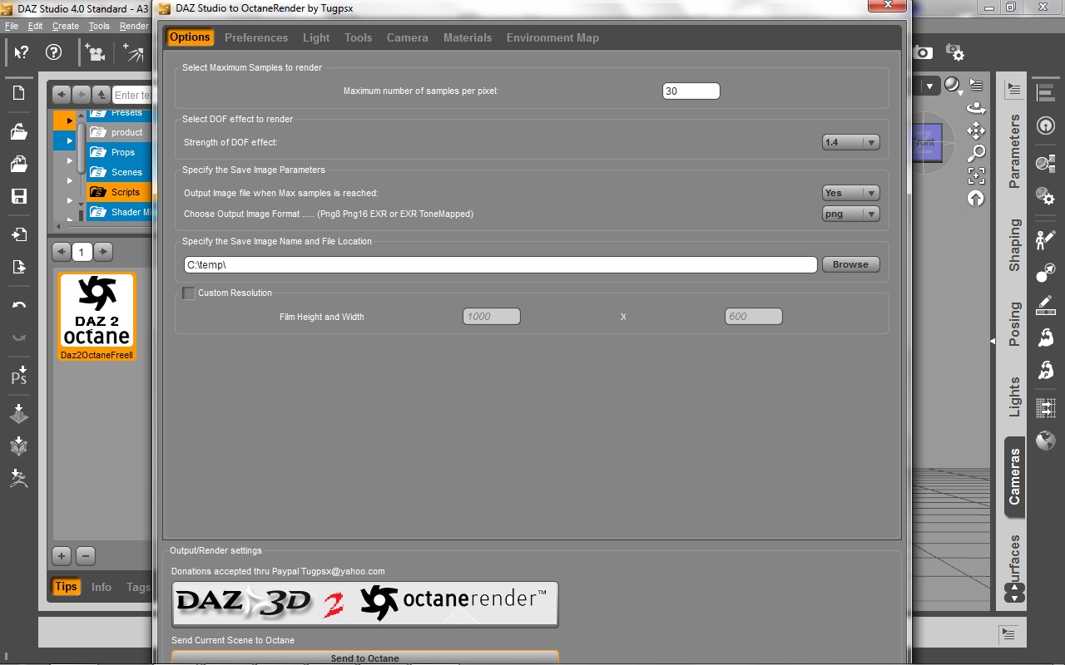Screen dimensions: 1065x665
Task: Click the create new camera icon
Action: [x=95, y=53]
